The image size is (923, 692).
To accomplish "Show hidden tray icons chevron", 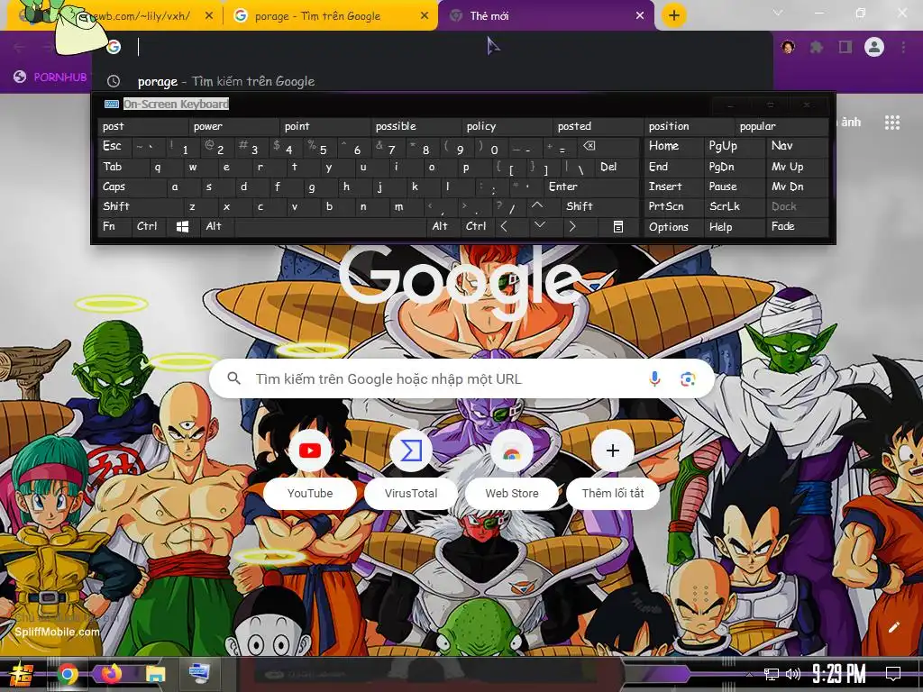I will point(749,674).
